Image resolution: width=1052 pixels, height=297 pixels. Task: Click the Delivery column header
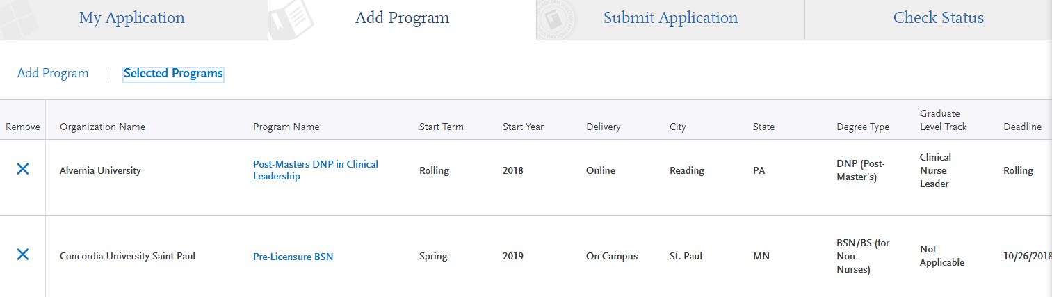coord(603,127)
